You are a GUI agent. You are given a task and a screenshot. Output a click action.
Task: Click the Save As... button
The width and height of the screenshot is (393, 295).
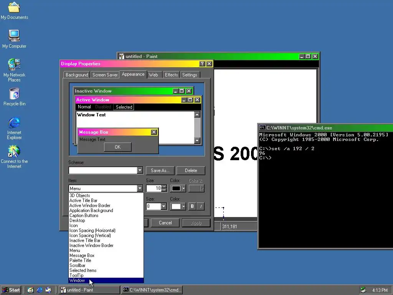pyautogui.click(x=160, y=171)
